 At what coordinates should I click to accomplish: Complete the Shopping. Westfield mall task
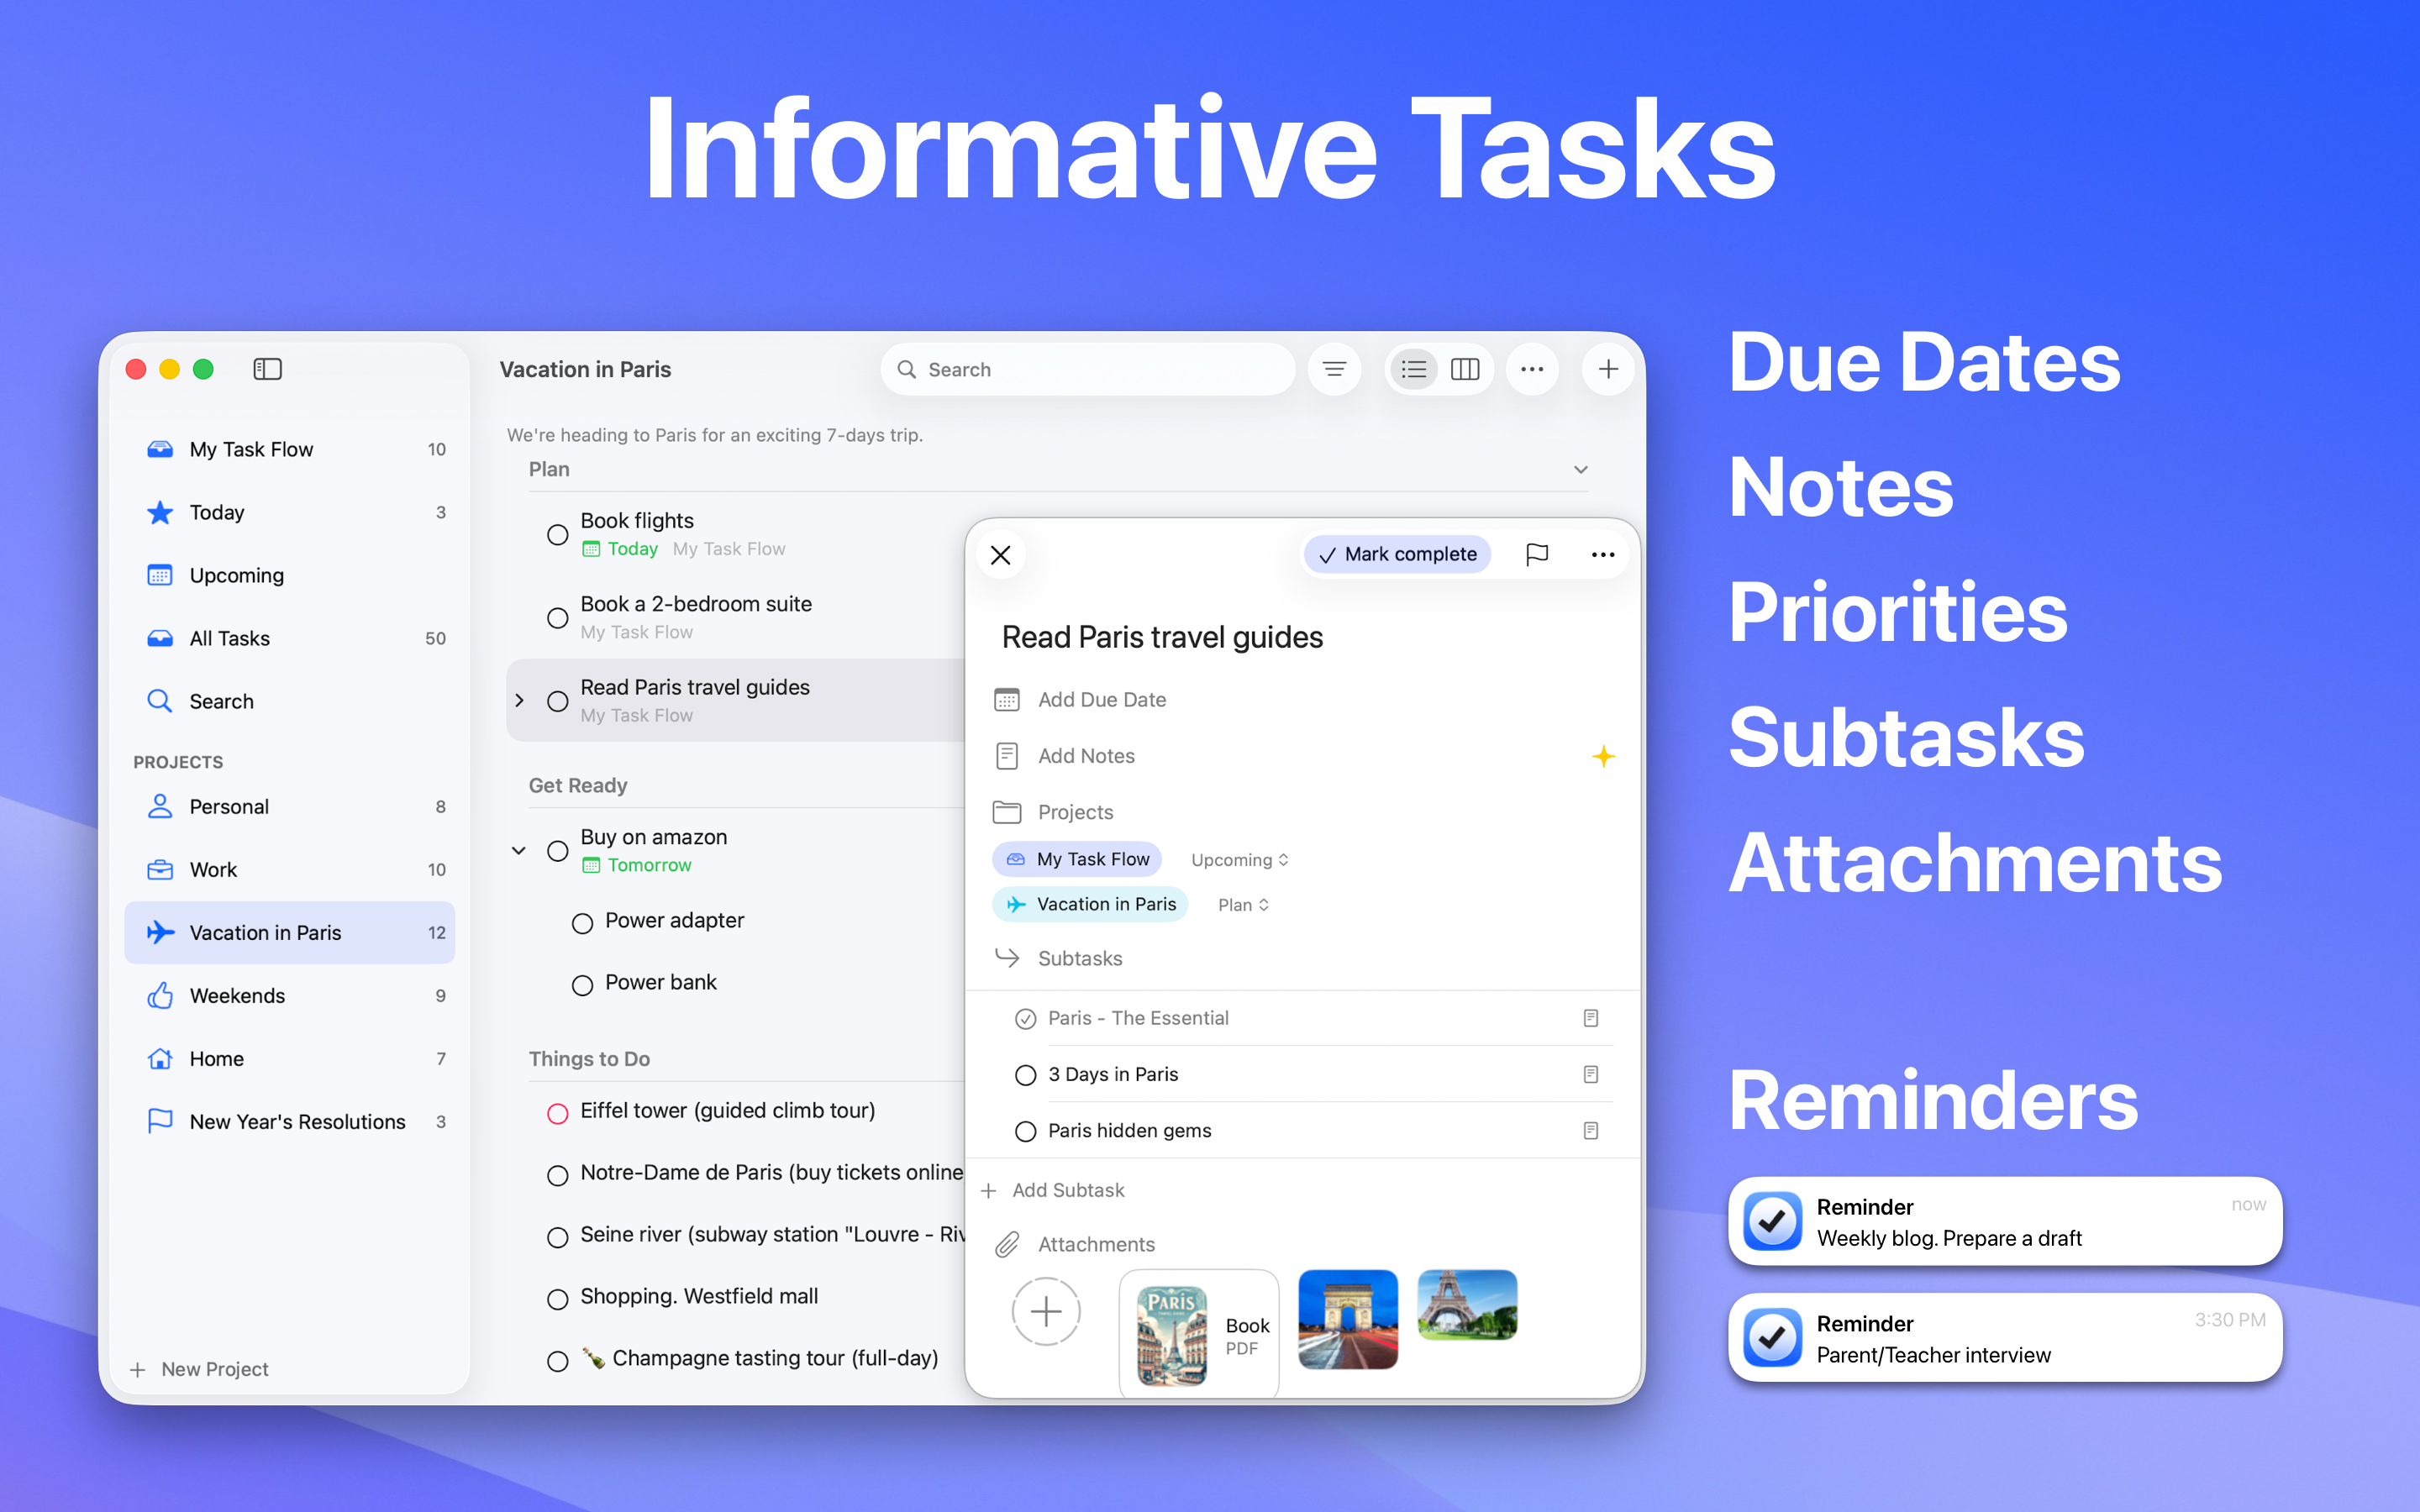click(x=558, y=1299)
